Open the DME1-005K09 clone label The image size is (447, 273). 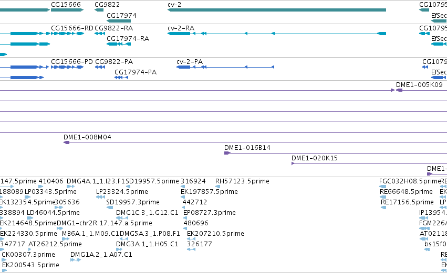(x=419, y=85)
